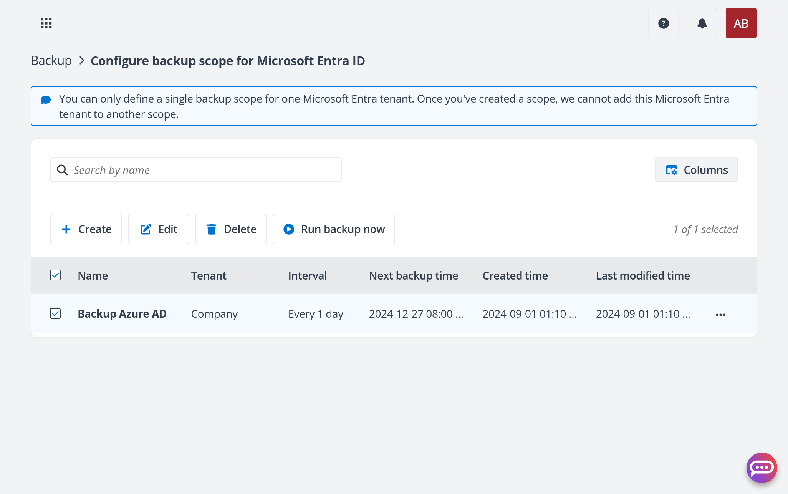Click the Backup Azure AD name cell
This screenshot has width=788, height=494.
(x=122, y=313)
